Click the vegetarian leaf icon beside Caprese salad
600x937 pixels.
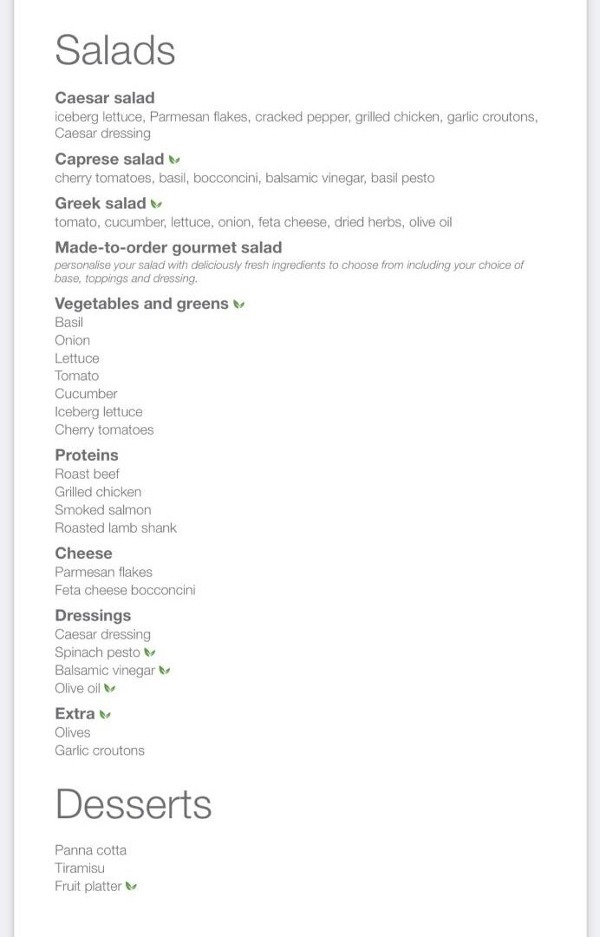pyautogui.click(x=174, y=160)
